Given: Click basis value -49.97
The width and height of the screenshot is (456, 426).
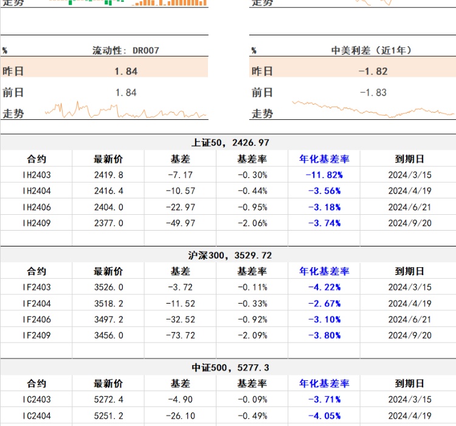Looking at the screenshot, I should click(181, 223).
